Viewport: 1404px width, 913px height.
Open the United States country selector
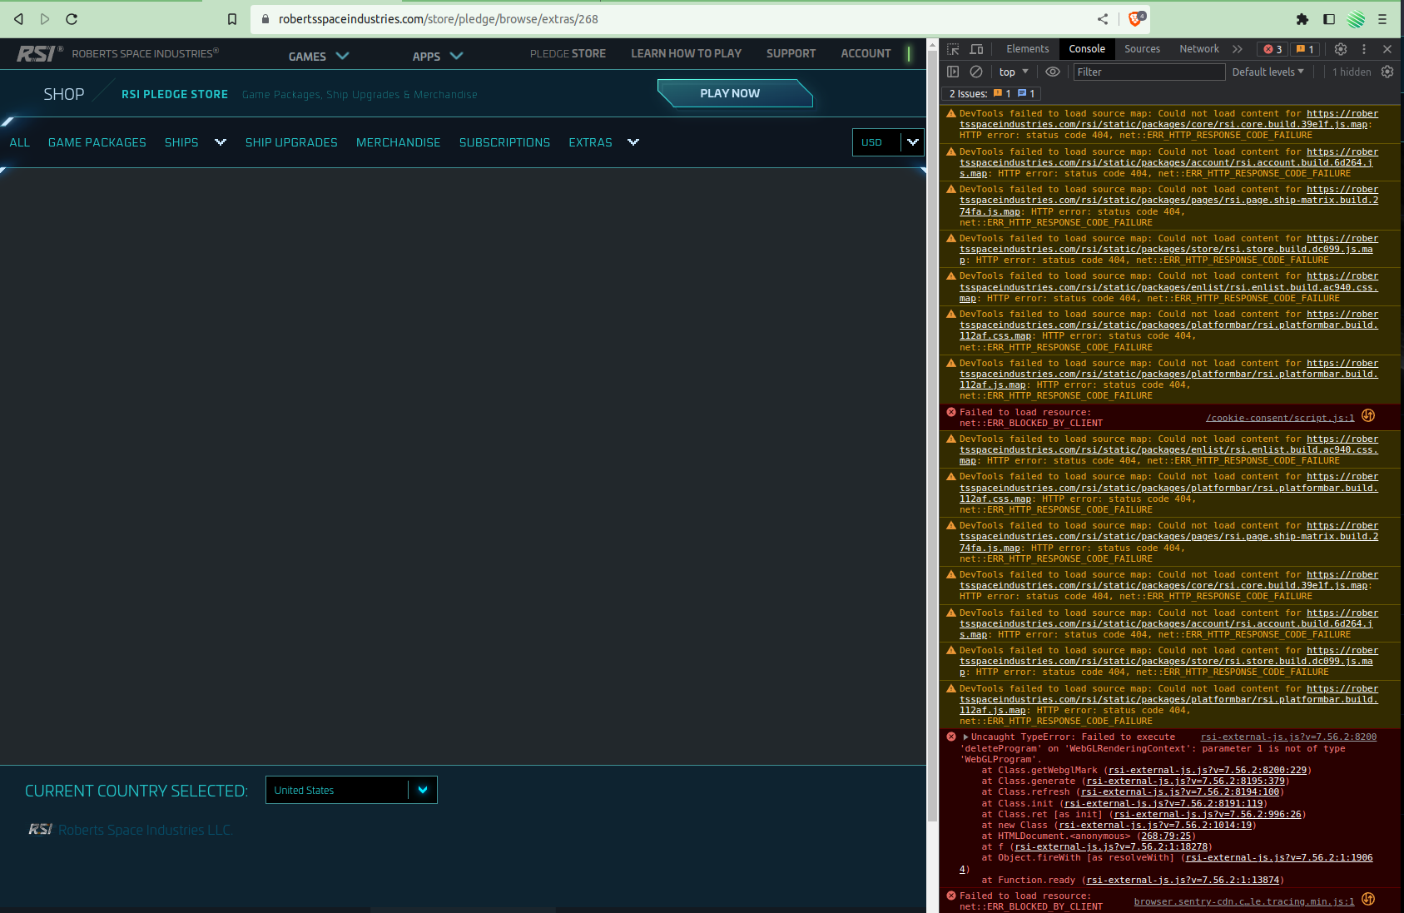[350, 790]
